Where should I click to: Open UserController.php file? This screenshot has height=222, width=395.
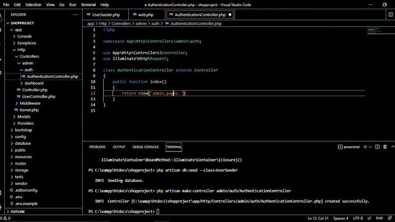pyautogui.click(x=38, y=97)
